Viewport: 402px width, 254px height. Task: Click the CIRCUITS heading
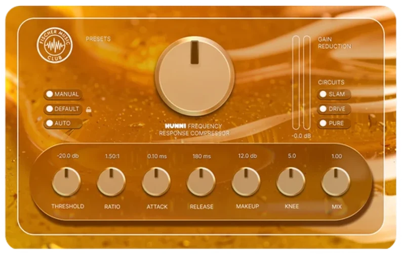point(331,82)
